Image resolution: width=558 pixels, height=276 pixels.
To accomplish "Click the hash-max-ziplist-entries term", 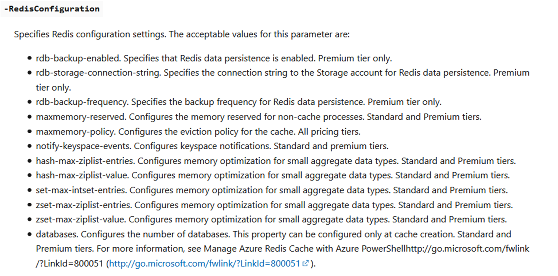I will point(85,161).
